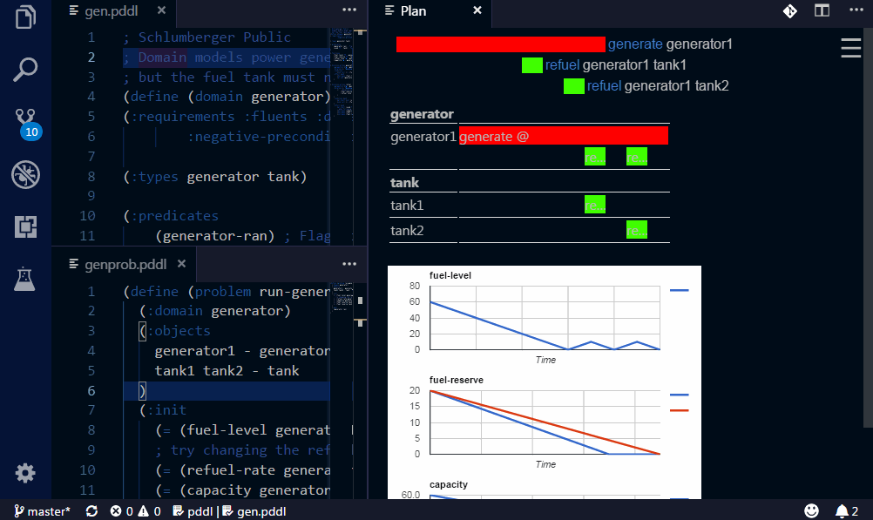Click the '; Schlumberger Public' comment line
Viewport: 873px width, 520px height.
point(207,37)
